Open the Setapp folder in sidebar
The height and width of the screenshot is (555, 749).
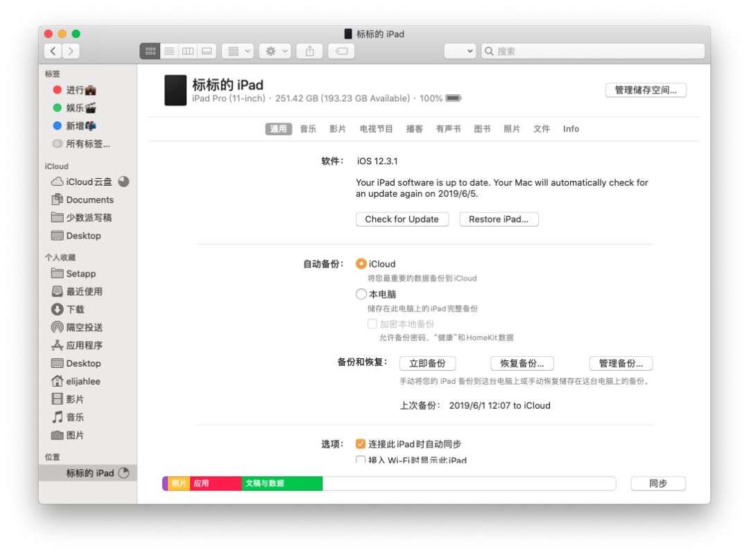point(74,274)
